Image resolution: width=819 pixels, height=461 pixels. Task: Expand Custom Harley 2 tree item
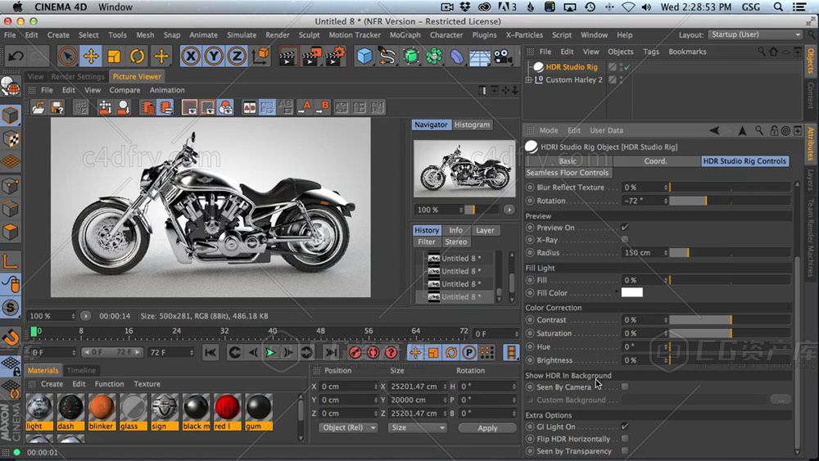(x=528, y=80)
